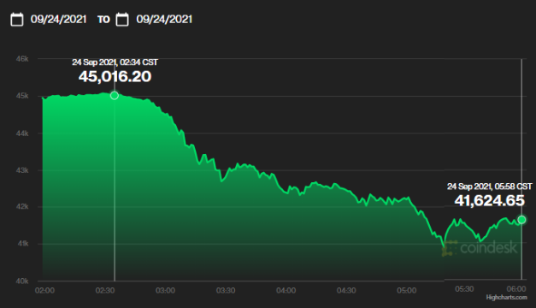536x308 pixels.
Task: Edit the end date 09/24/2021 field
Action: tap(164, 19)
